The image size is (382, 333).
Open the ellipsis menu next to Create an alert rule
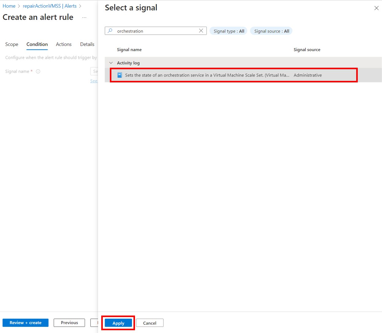[84, 18]
